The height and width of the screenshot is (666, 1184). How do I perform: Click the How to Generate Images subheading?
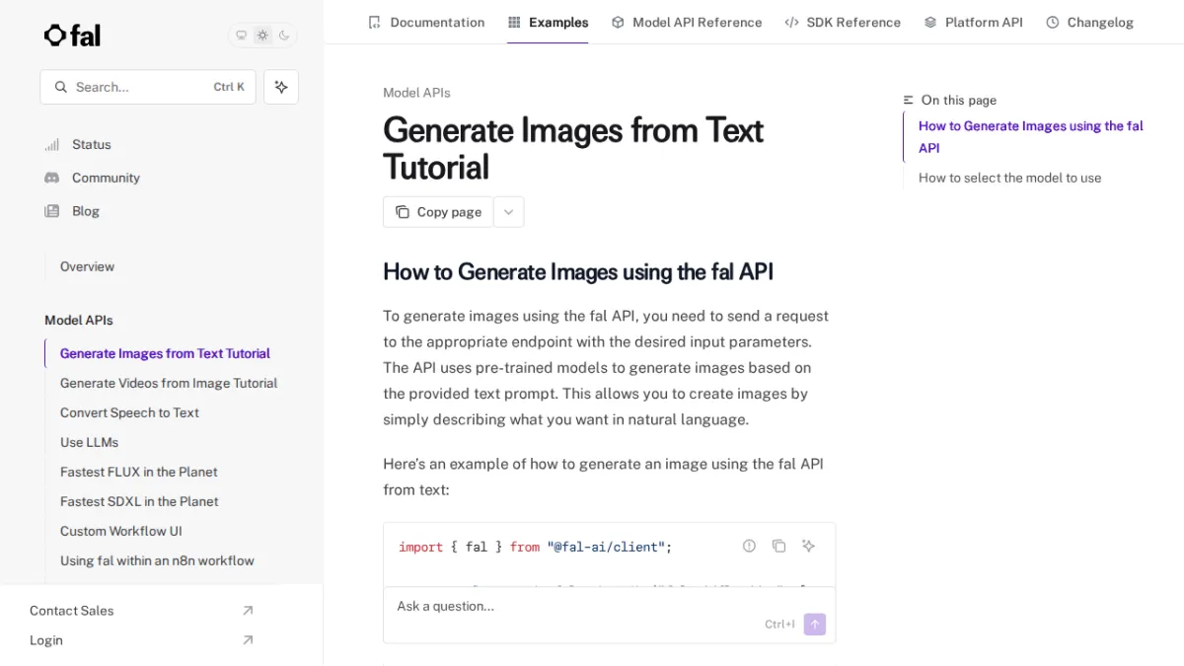tap(578, 272)
